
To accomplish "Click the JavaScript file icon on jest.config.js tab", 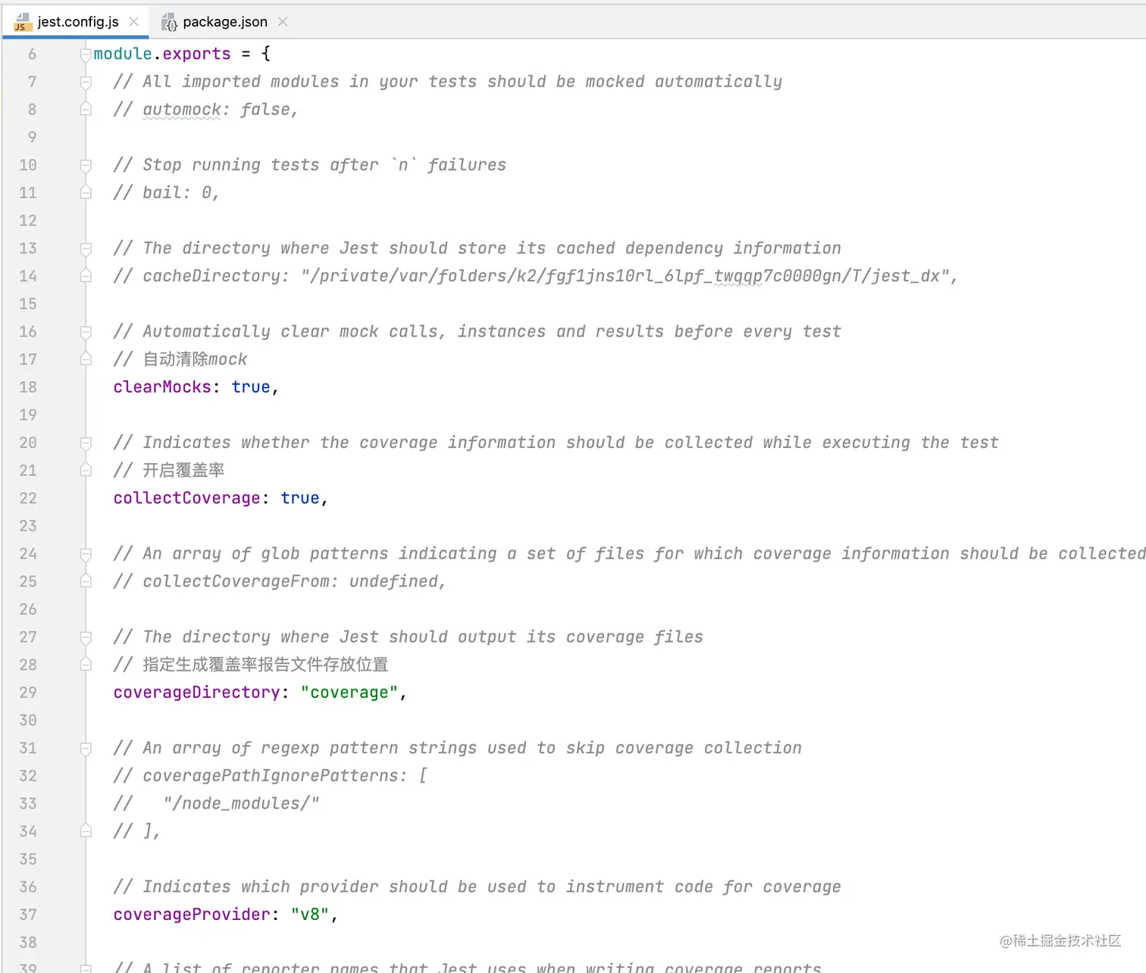I will click(x=21, y=22).
